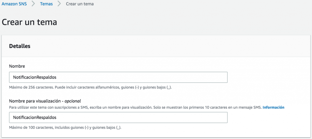Open the Información help link
312x139 pixels.
[273, 107]
